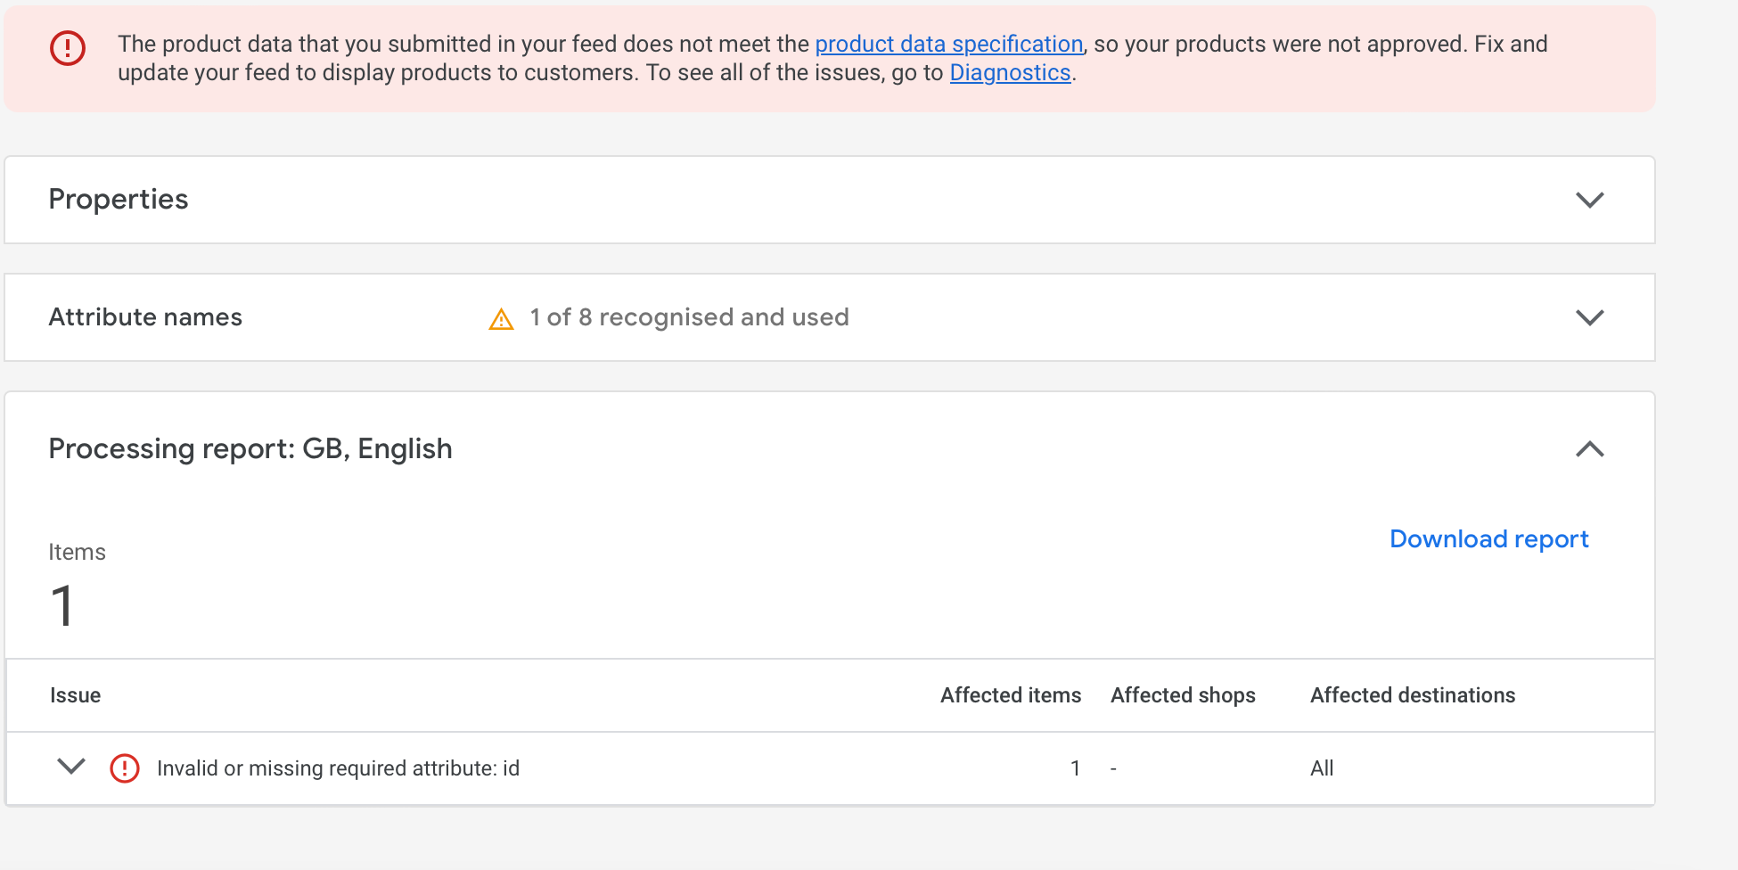
Task: Select the 'Invalid or missing required attribute: id' issue
Action: coord(338,768)
